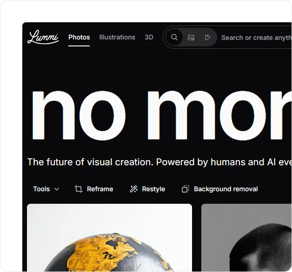Click the Restyle magic wand icon
292x272 pixels.
133,189
